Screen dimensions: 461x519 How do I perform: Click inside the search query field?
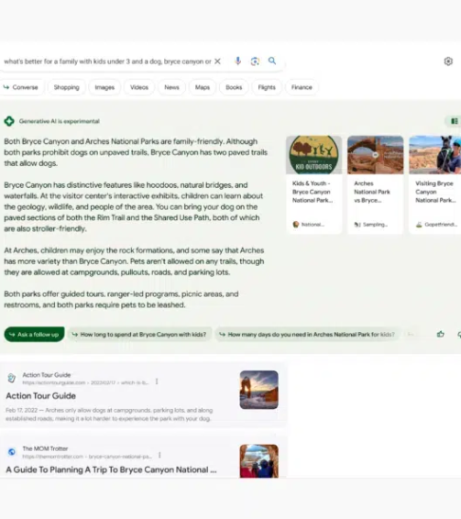107,61
